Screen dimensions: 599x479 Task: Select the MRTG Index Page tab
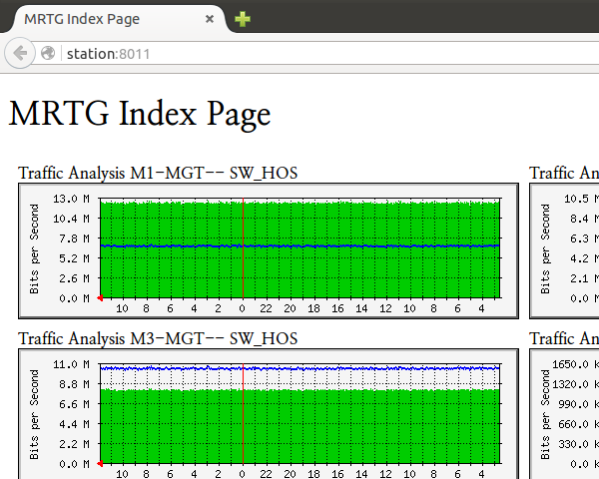(100, 19)
